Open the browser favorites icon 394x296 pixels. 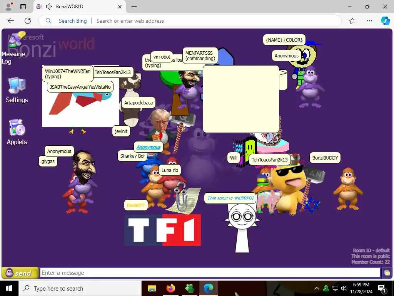pos(352,21)
